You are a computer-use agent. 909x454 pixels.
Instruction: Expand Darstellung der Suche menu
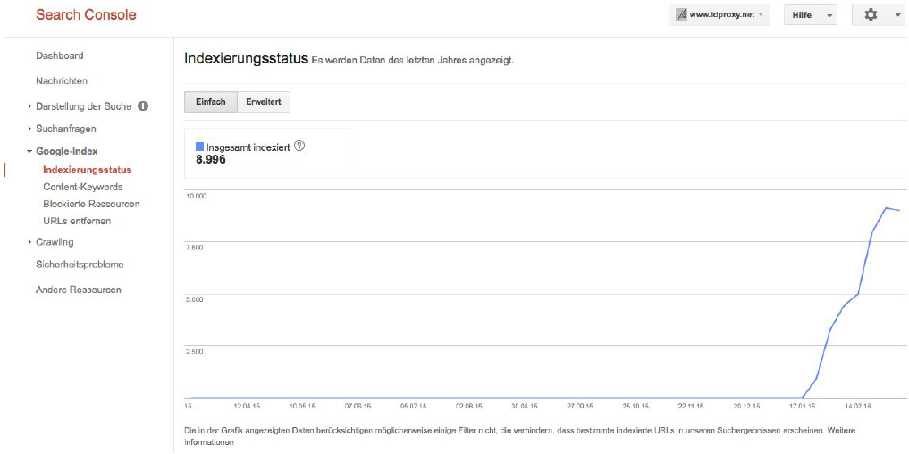[83, 106]
